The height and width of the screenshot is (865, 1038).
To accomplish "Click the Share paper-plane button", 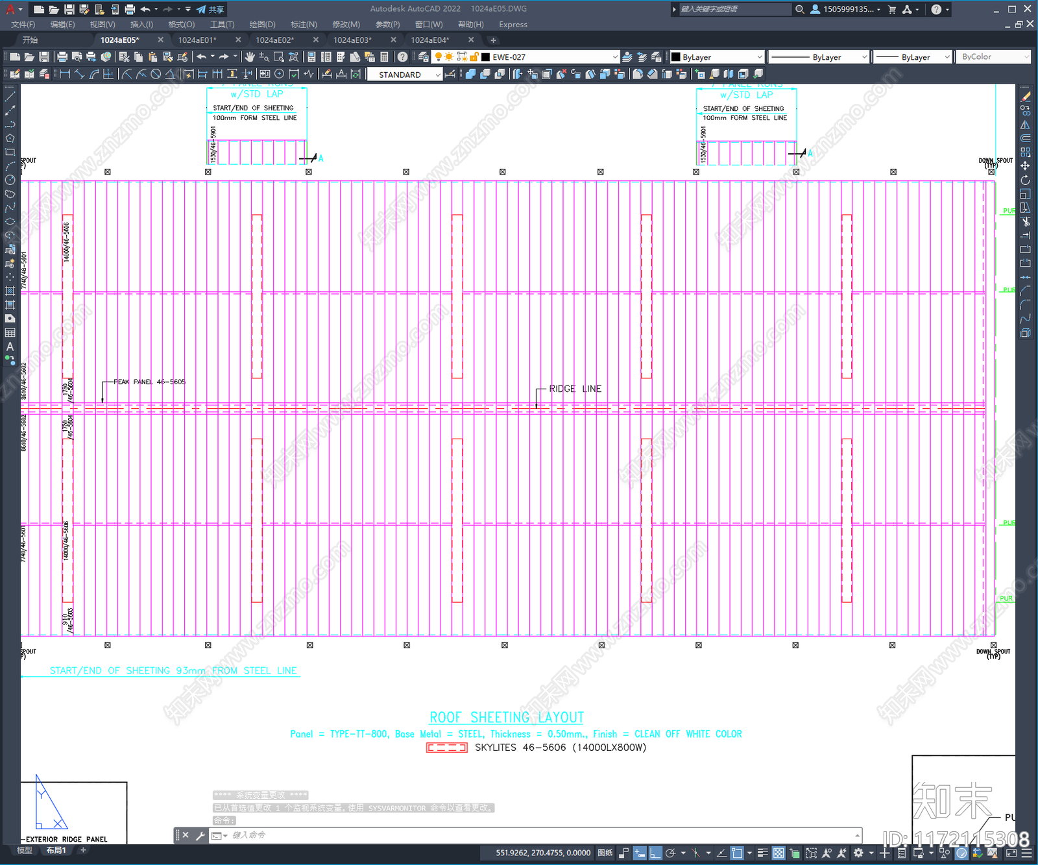I will [210, 9].
